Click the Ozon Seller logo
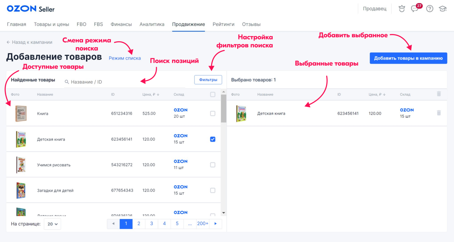Image resolution: width=454 pixels, height=242 pixels. coord(31,9)
